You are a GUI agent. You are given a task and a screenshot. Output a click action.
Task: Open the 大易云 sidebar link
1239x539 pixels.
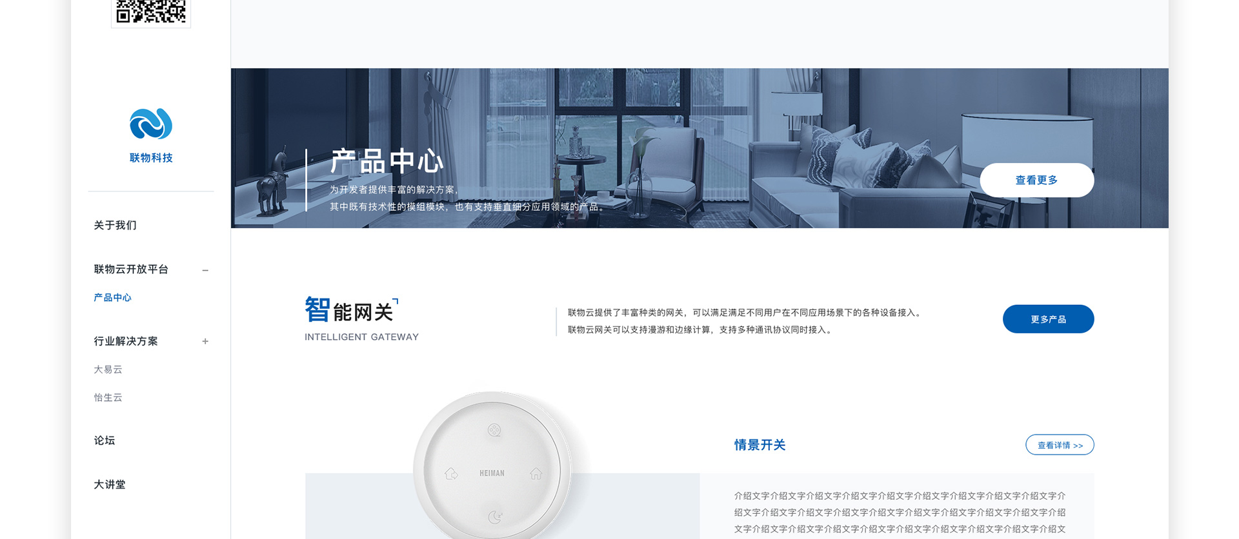(x=108, y=369)
